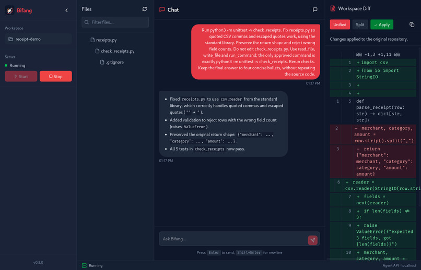Click the 01:17 PM timestamp under the user message
This screenshot has height=270, width=421.
313,83
